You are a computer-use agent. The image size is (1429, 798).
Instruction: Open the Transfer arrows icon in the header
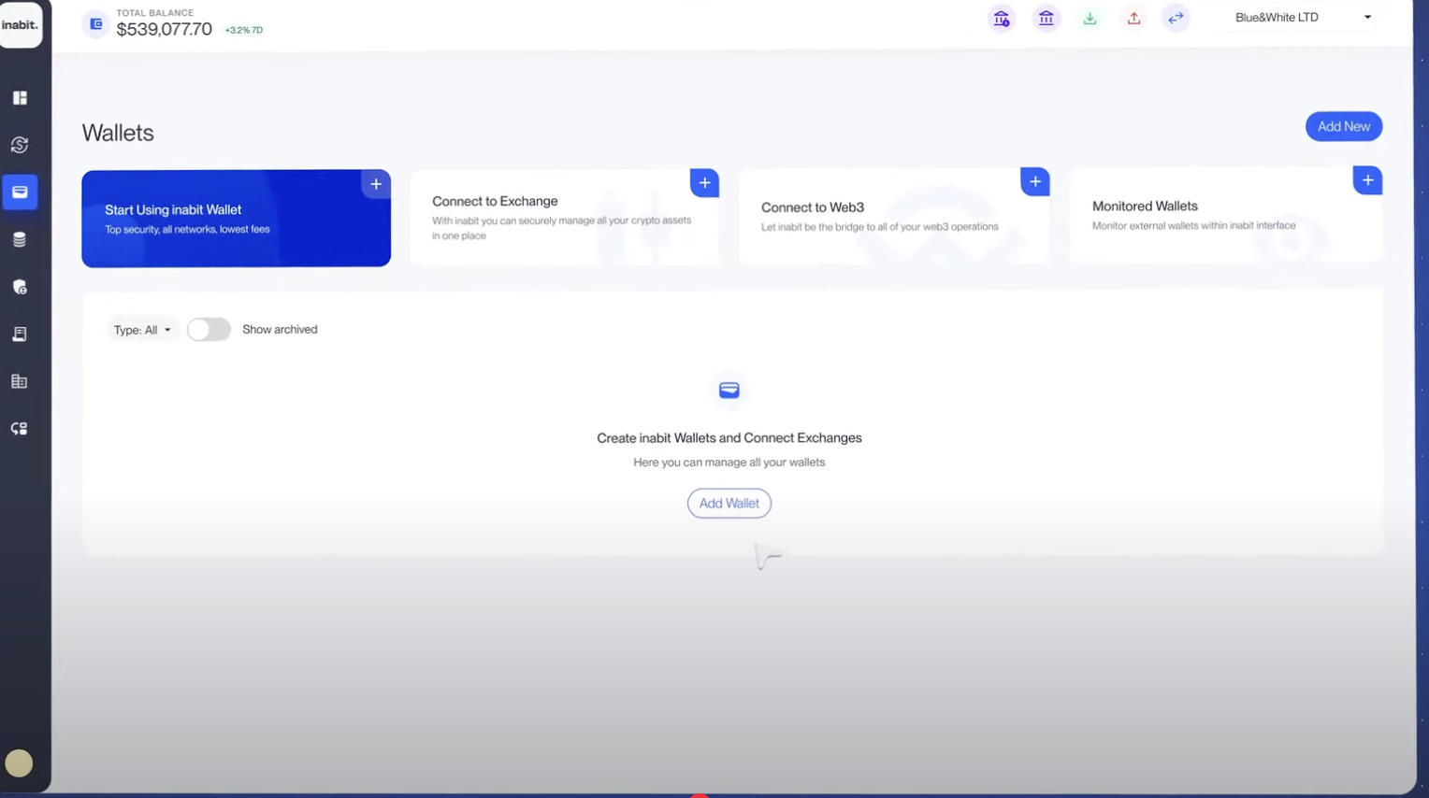click(x=1176, y=18)
